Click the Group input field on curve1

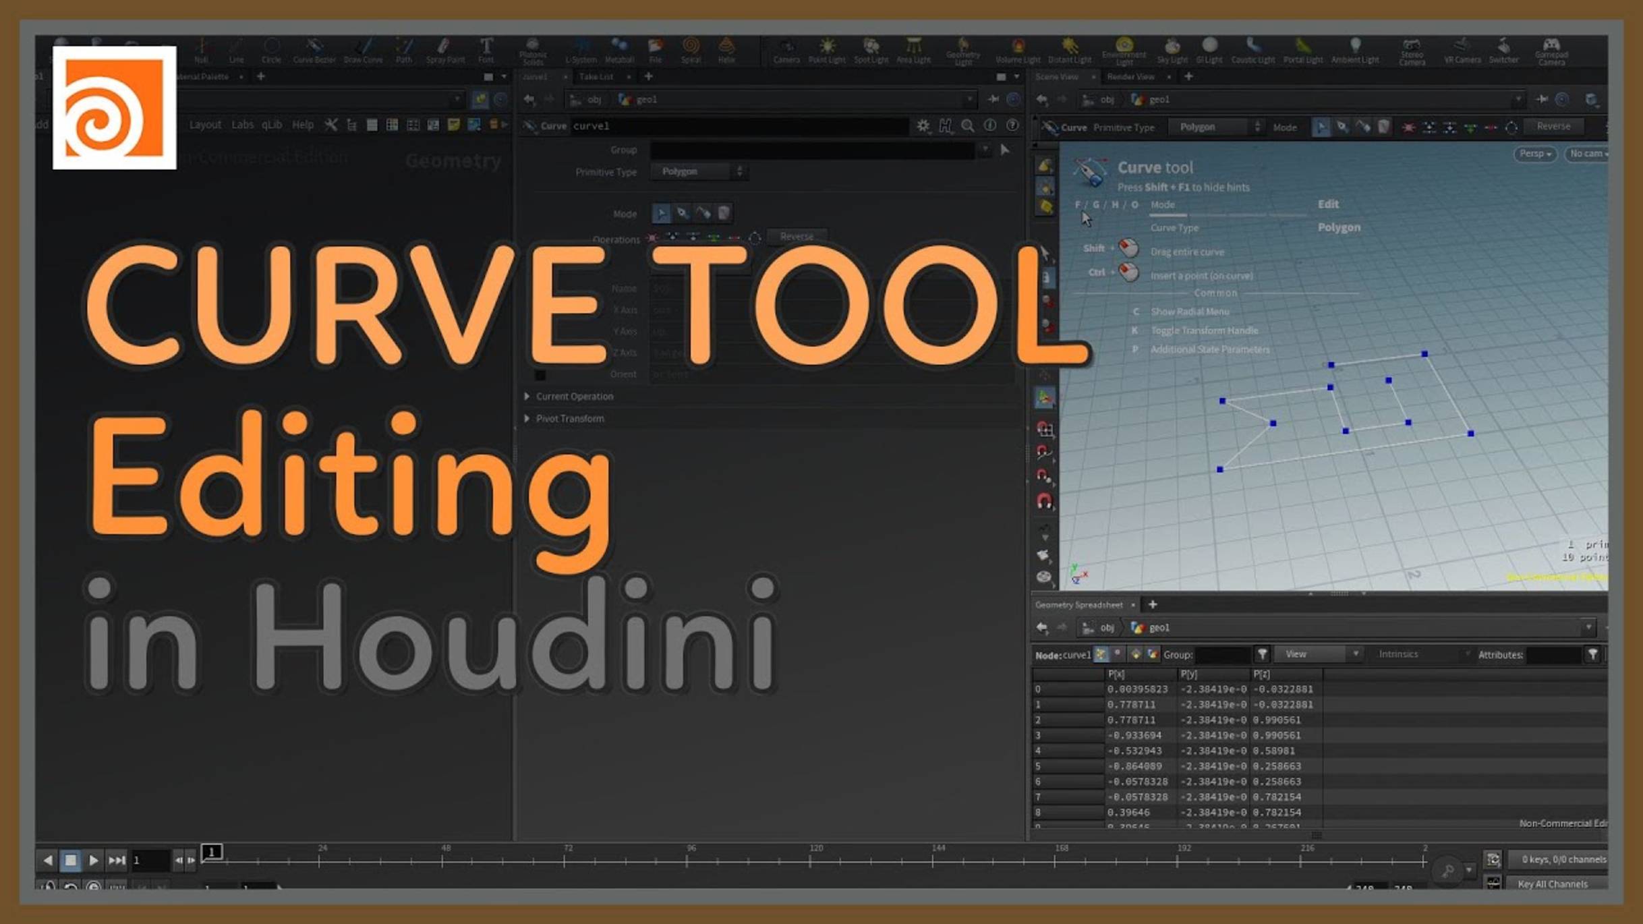tap(809, 150)
